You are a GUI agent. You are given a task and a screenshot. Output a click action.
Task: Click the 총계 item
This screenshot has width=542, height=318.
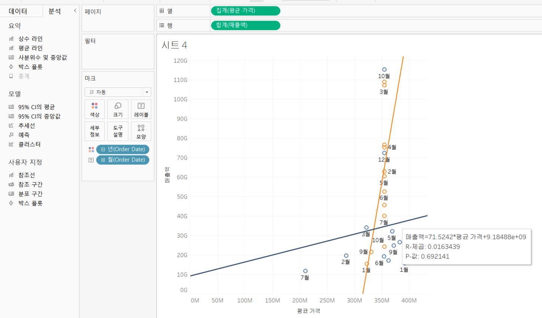[x=24, y=76]
